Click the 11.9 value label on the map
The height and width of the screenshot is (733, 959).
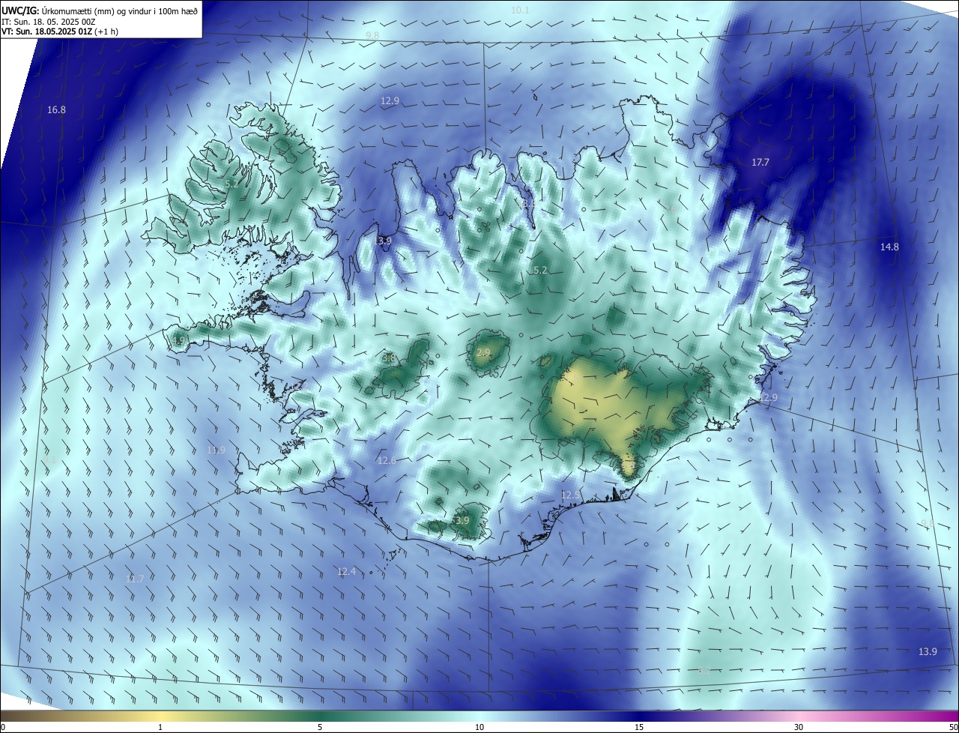(216, 450)
